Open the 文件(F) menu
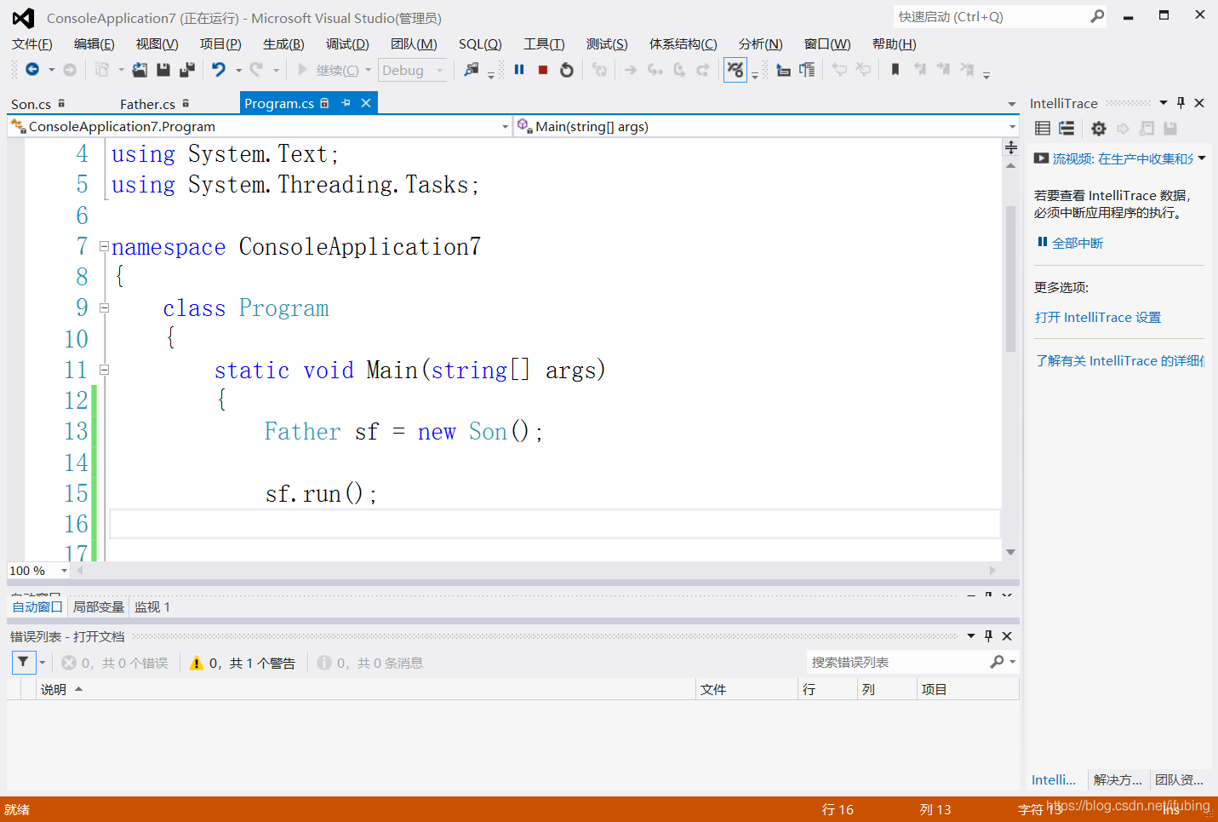This screenshot has height=822, width=1218. pyautogui.click(x=32, y=44)
